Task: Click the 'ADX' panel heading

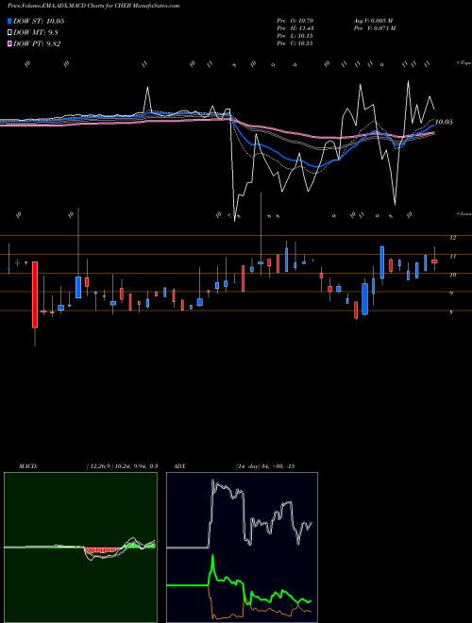Action: click(x=179, y=466)
